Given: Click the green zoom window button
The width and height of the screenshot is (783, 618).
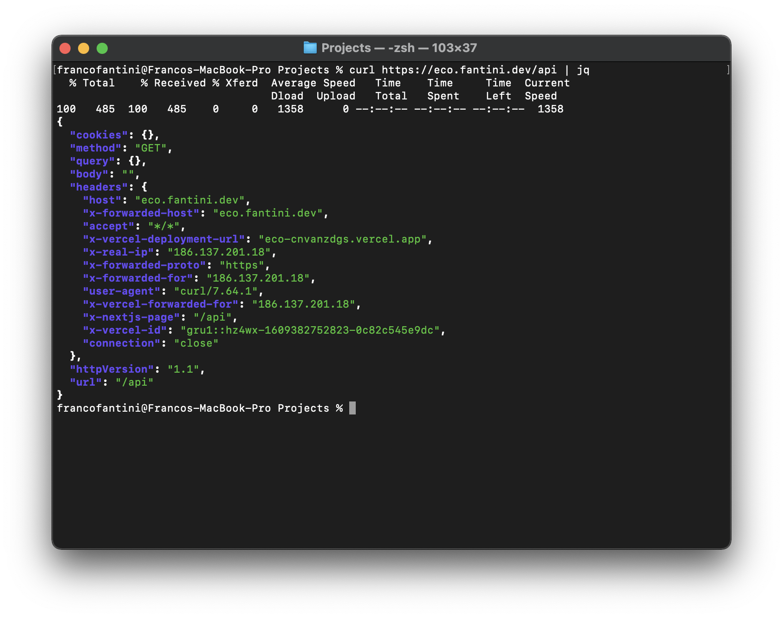Looking at the screenshot, I should [x=102, y=48].
